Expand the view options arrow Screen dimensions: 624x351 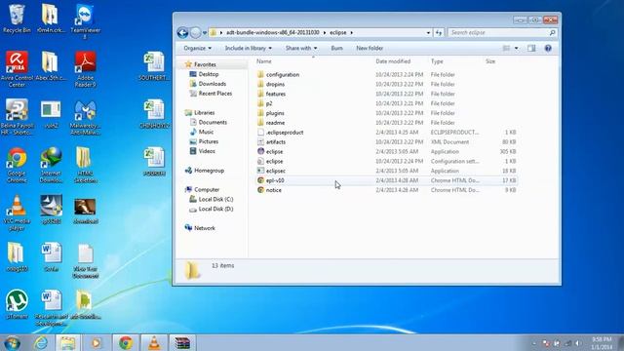[516, 48]
